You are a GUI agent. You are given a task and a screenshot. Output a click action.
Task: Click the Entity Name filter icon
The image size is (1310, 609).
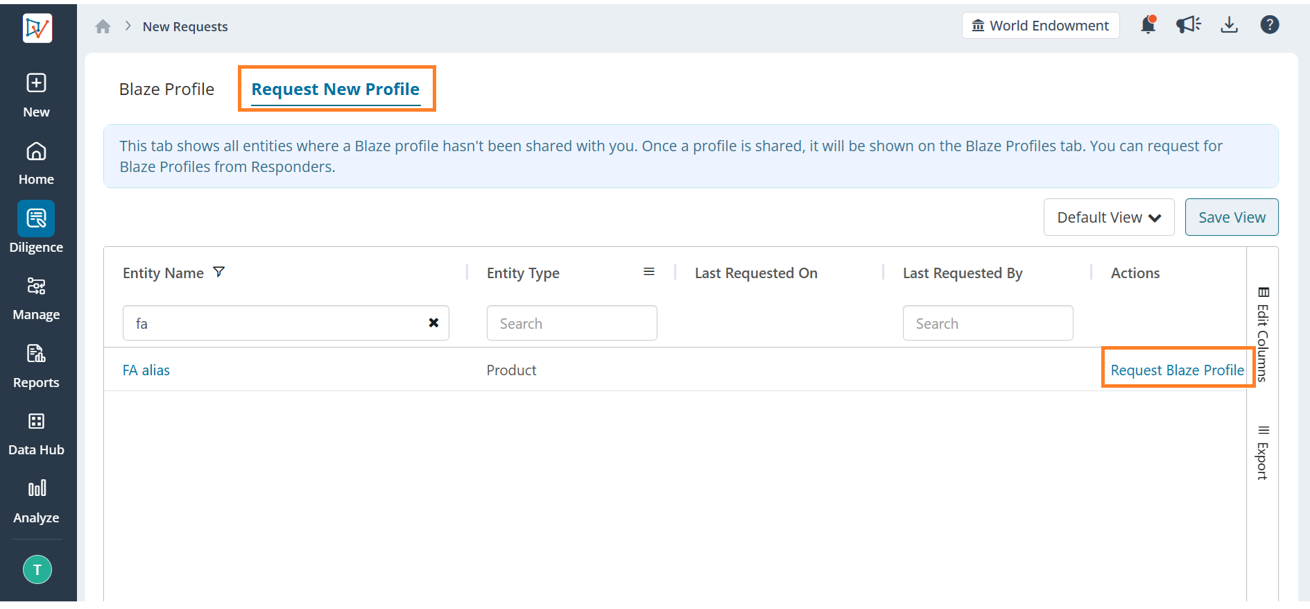point(219,272)
